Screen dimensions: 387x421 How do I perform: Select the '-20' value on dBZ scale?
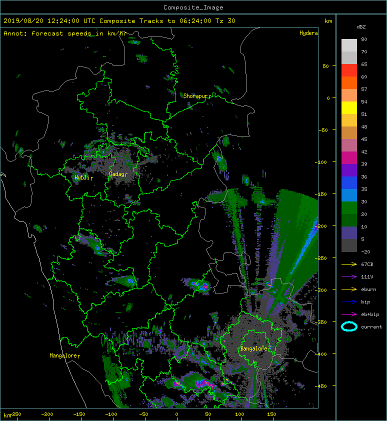click(x=365, y=252)
